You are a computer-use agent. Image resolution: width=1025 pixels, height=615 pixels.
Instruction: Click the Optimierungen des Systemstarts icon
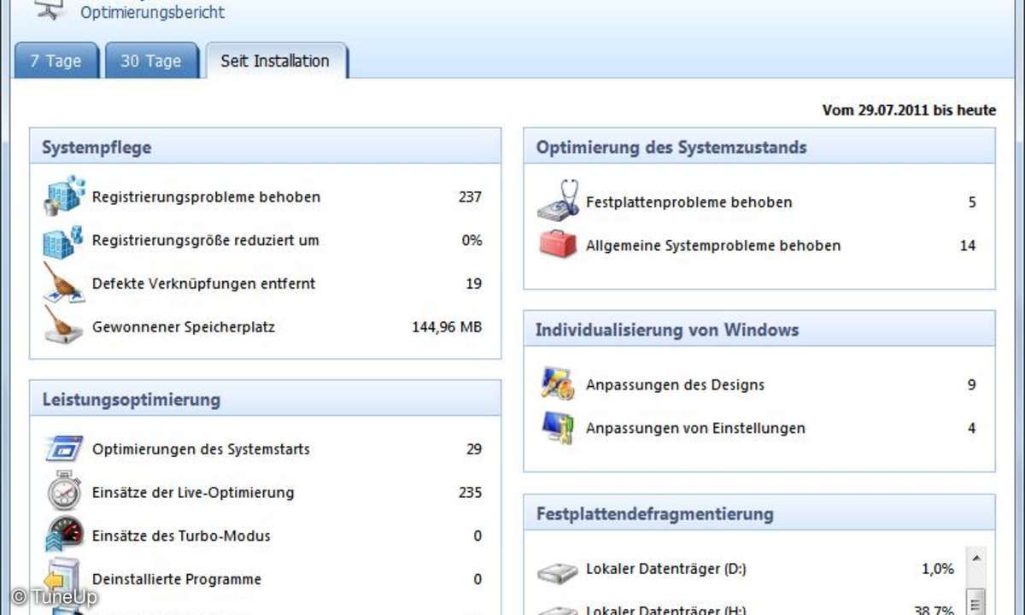click(x=64, y=448)
